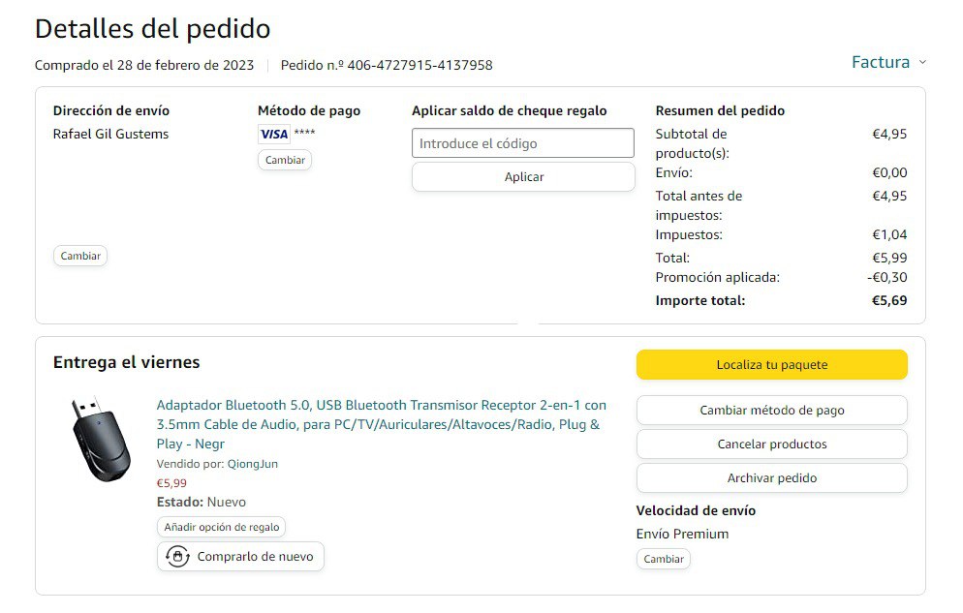Click the VISA card logo icon

[x=273, y=134]
